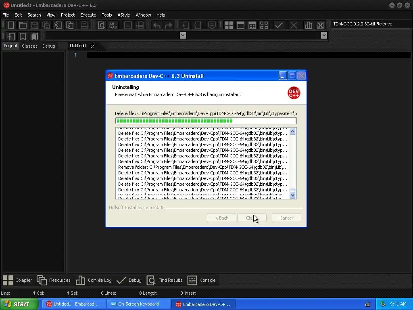This screenshot has height=310, width=413.
Task: Open the Tools menu
Action: pos(107,15)
